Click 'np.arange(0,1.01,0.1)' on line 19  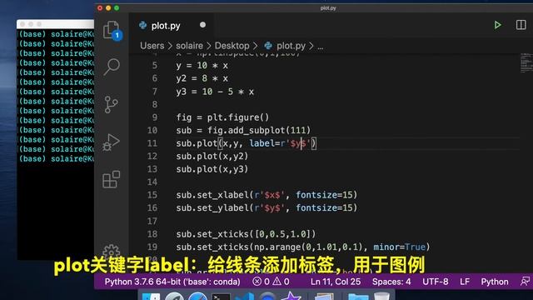(x=311, y=247)
